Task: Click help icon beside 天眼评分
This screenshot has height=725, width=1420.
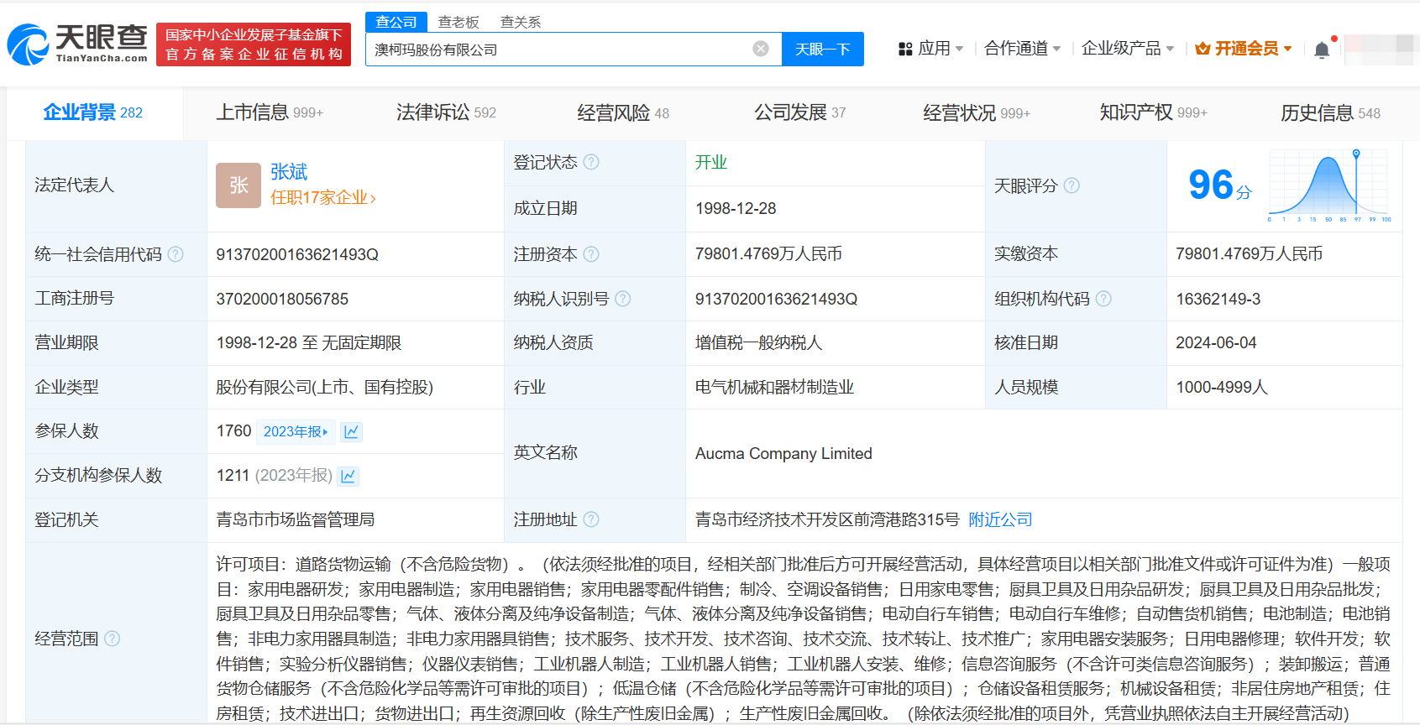Action: point(1072,185)
